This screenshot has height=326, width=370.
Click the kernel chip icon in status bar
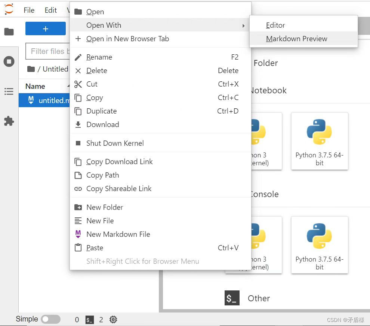coord(113,320)
